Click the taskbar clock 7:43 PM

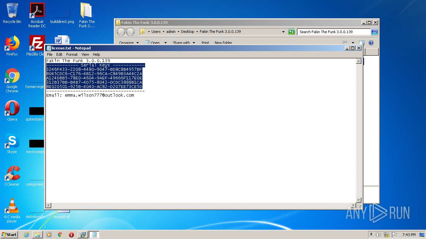pos(409,235)
